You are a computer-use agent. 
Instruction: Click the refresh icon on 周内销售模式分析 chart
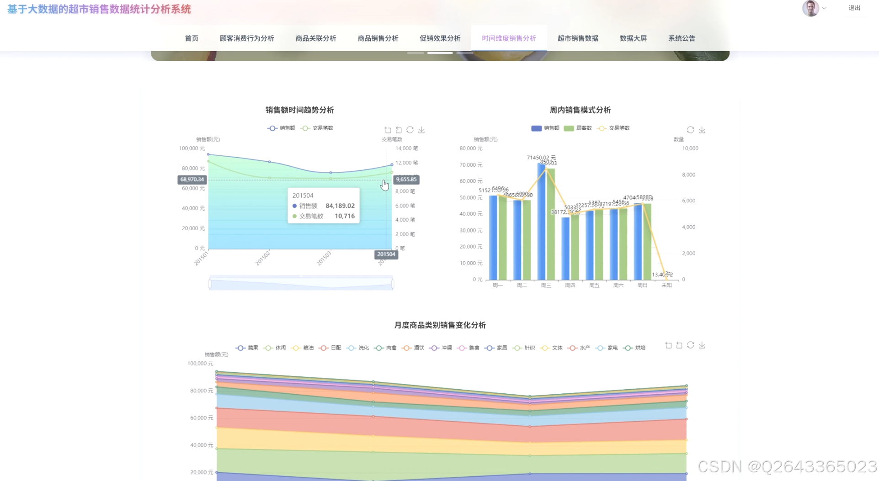point(690,130)
